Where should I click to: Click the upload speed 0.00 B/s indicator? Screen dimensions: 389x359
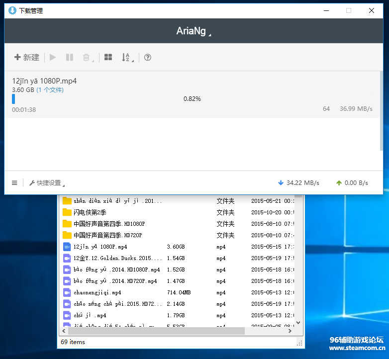pyautogui.click(x=352, y=183)
